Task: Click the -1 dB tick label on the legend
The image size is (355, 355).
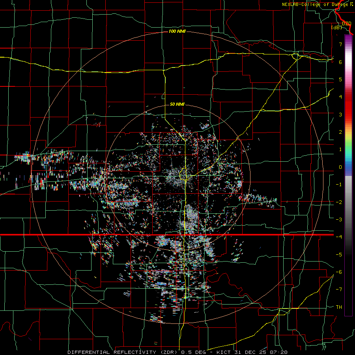Action: tap(339, 185)
